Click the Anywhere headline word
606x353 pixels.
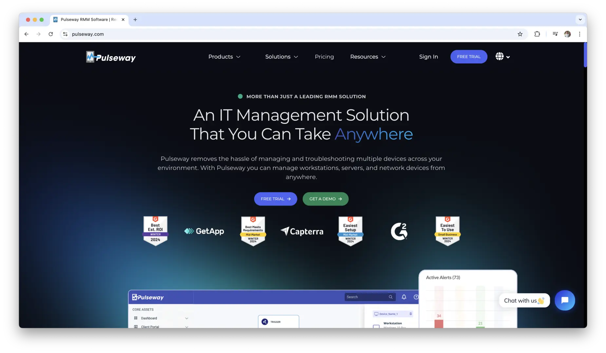click(x=373, y=134)
